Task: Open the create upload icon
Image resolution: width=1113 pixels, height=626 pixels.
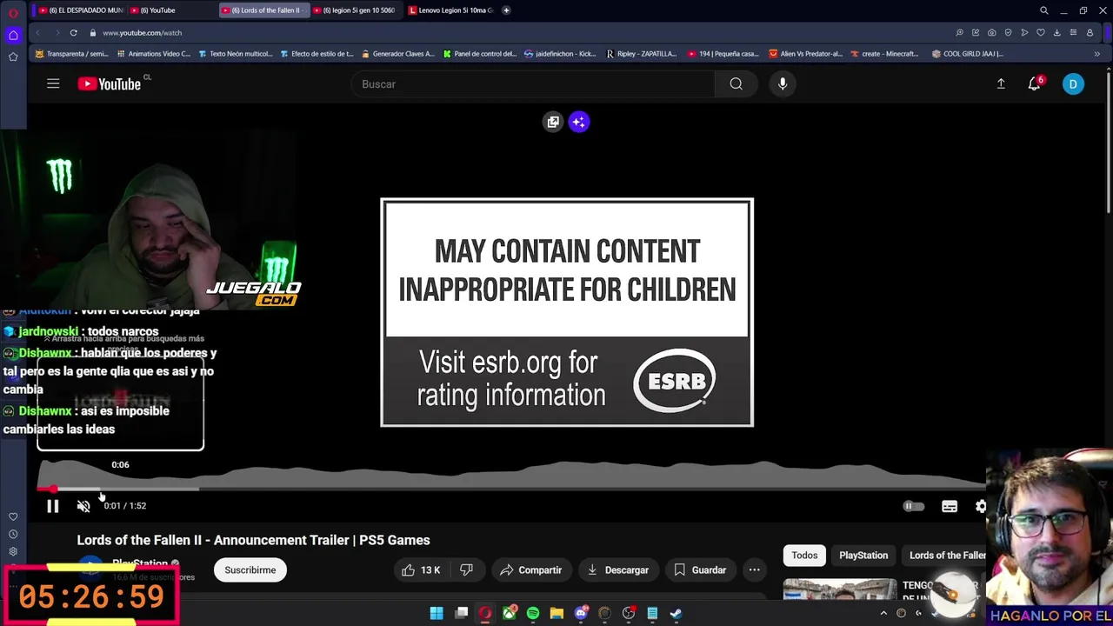Action: pyautogui.click(x=1001, y=84)
